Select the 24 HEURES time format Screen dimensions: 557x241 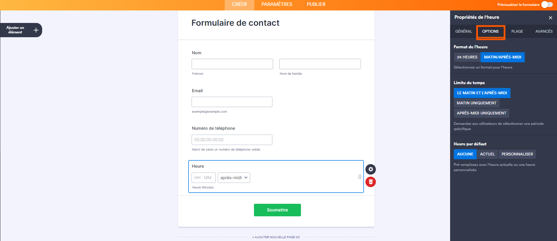pyautogui.click(x=467, y=57)
